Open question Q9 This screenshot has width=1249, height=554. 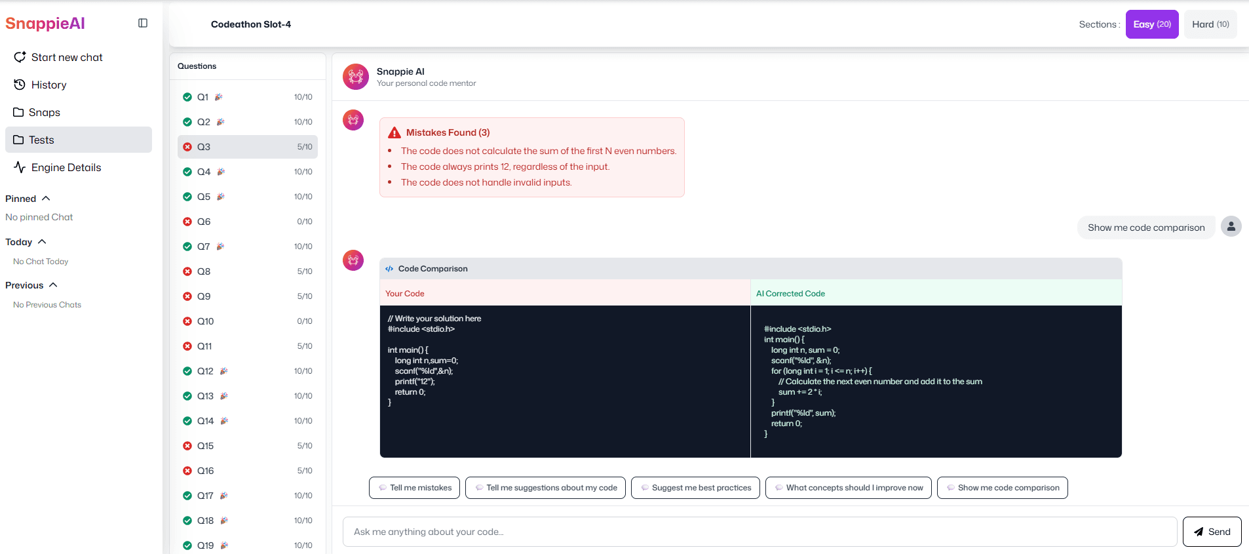248,296
